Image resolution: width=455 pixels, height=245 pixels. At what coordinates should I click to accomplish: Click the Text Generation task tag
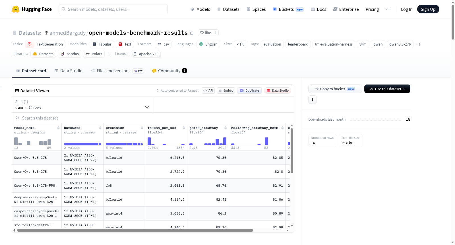(x=45, y=44)
